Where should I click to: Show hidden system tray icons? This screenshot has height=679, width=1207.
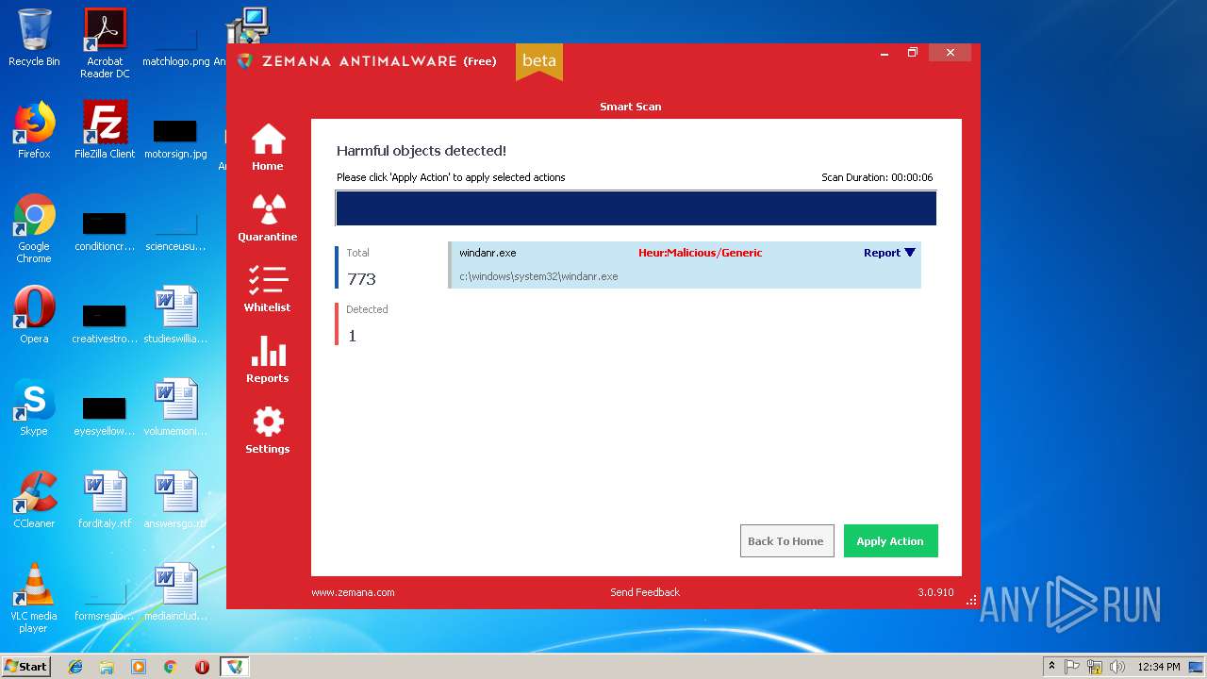[1051, 667]
